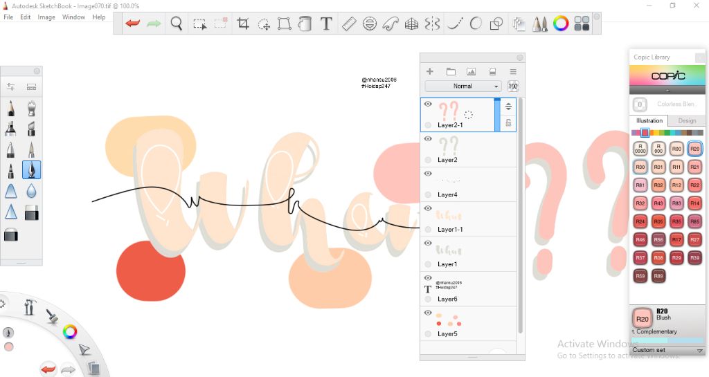Open the Perspective guide tool
The height and width of the screenshot is (377, 709).
(x=411, y=24)
